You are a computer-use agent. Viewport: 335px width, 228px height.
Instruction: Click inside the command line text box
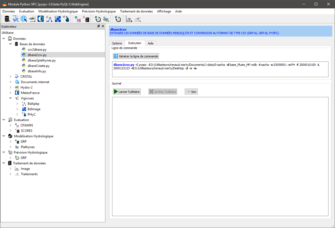220,69
